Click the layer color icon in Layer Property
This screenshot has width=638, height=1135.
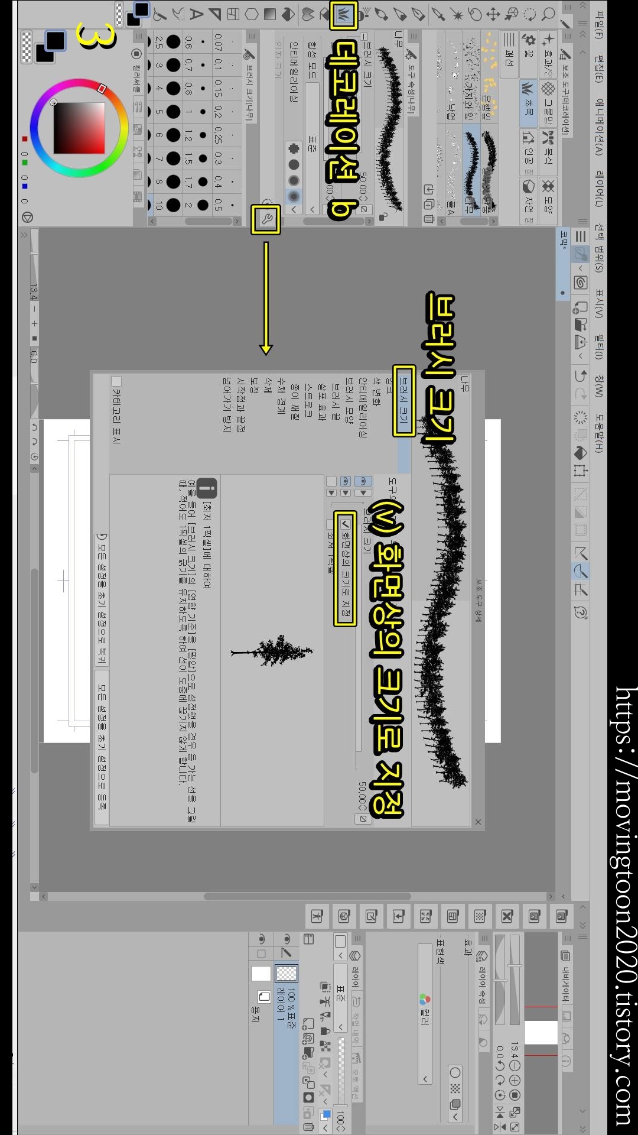455,1104
